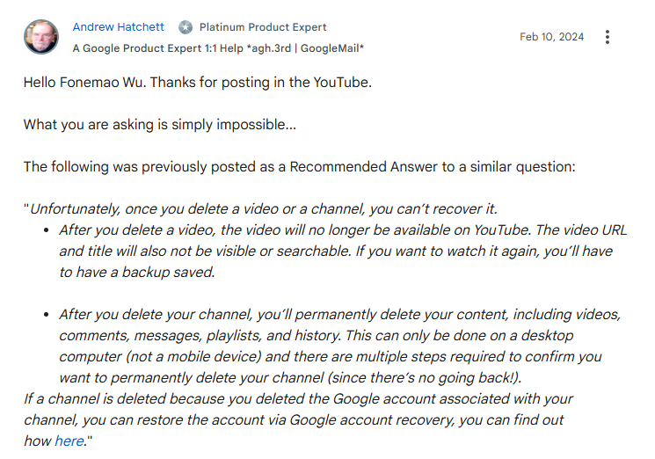The width and height of the screenshot is (655, 459).
Task: Click the text 'to have a backup saved'
Action: pos(136,272)
